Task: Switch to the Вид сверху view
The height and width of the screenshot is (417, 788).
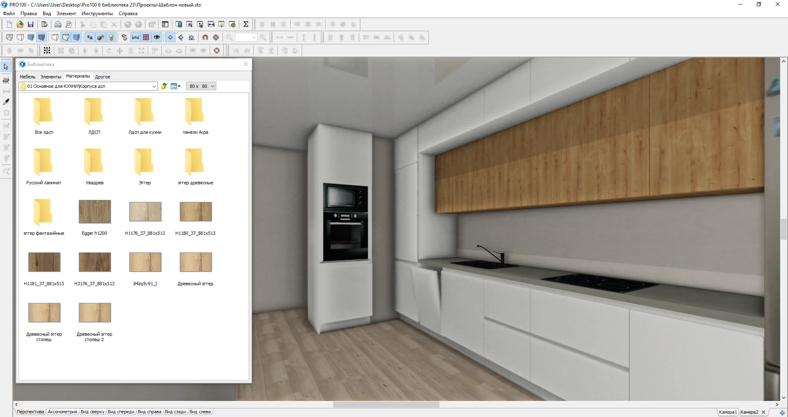Action: (92, 412)
